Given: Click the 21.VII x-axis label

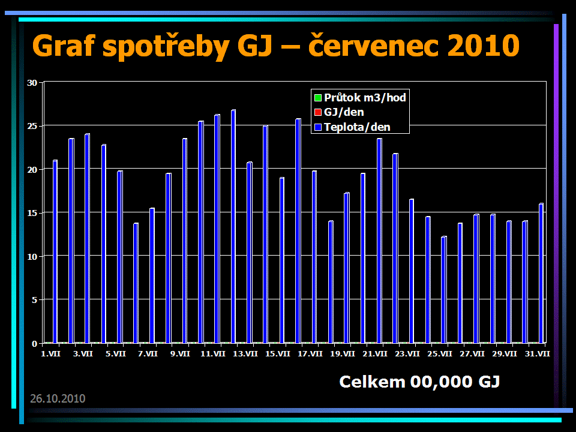Looking at the screenshot, I should click(x=375, y=354).
